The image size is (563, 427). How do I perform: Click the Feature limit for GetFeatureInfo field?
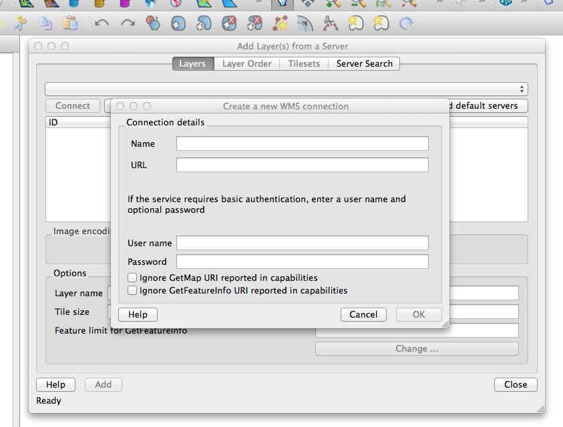coord(417,332)
